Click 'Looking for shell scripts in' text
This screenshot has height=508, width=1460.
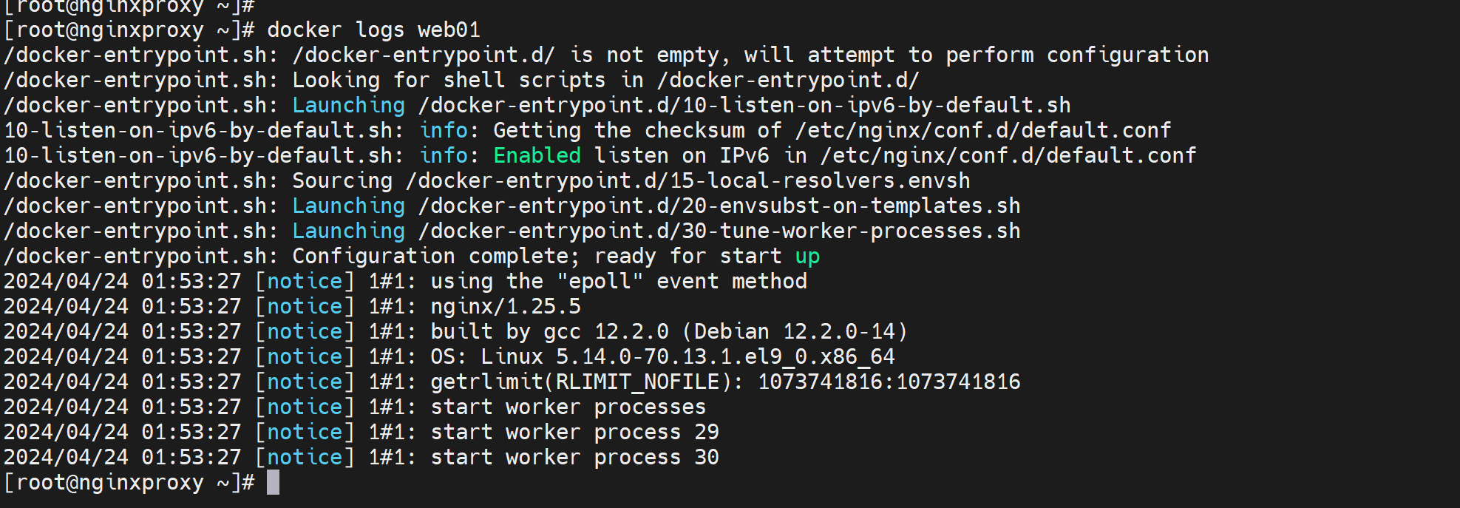point(468,81)
